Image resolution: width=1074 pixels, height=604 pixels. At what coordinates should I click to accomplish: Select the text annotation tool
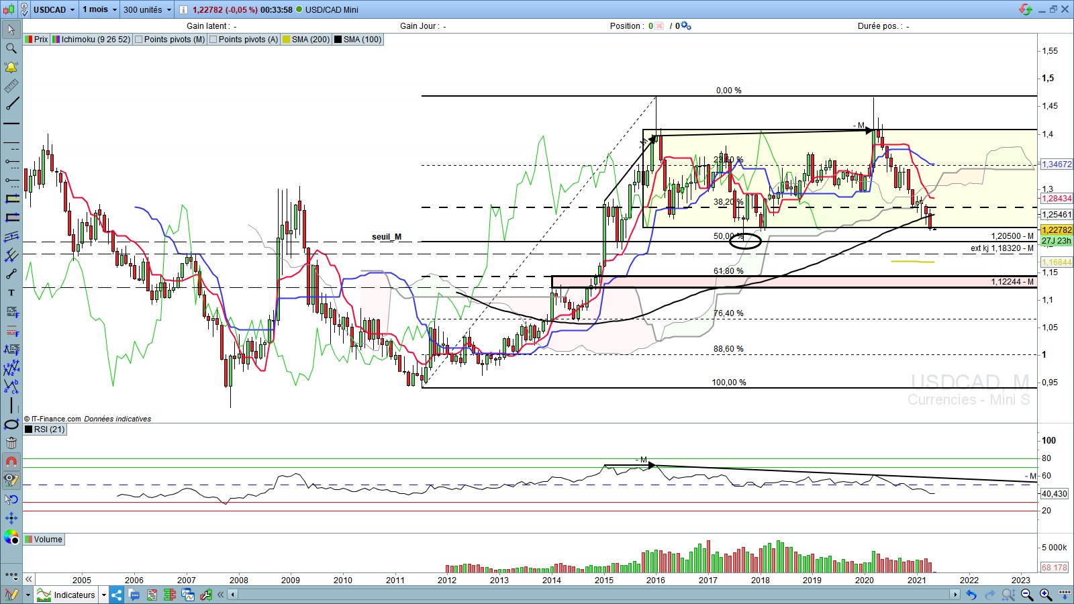point(11,293)
